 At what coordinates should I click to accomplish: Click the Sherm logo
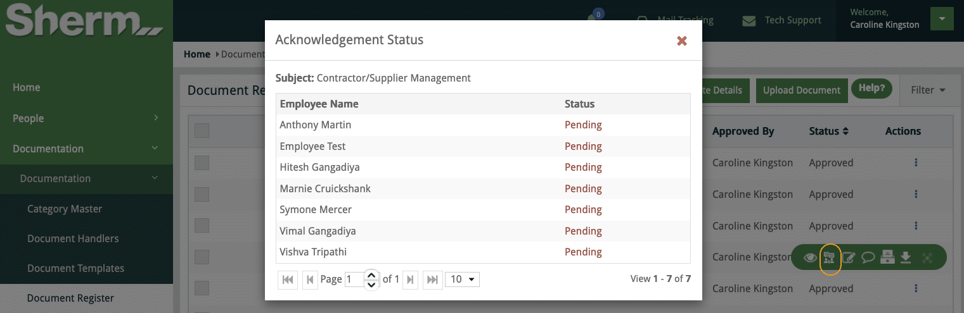[x=85, y=21]
